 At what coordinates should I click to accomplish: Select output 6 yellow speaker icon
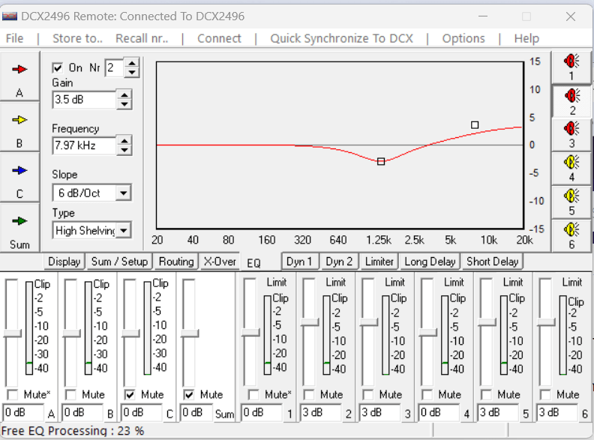pos(571,236)
